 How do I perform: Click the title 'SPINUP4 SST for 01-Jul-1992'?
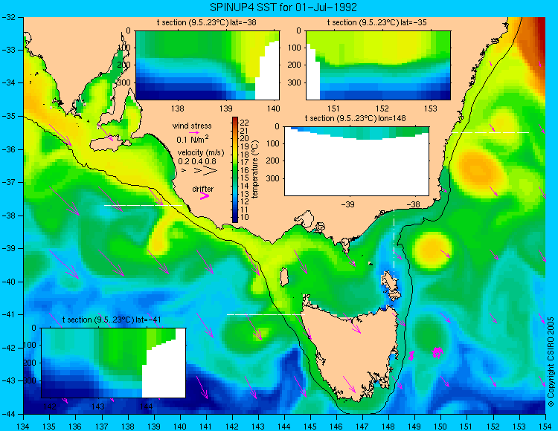[283, 7]
